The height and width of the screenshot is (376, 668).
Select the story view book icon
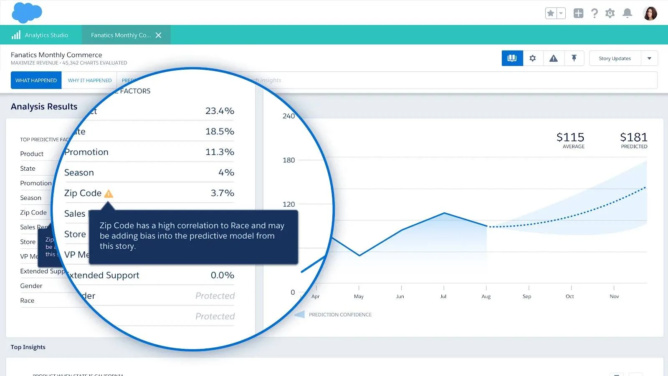pos(512,58)
